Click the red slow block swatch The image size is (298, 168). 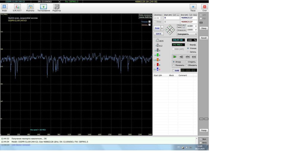(x=158, y=65)
